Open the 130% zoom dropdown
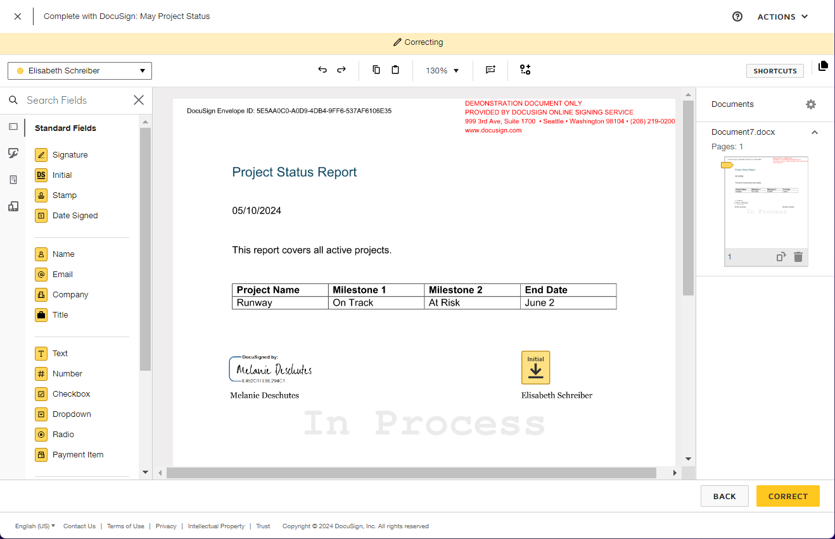This screenshot has height=539, width=835. pyautogui.click(x=442, y=71)
